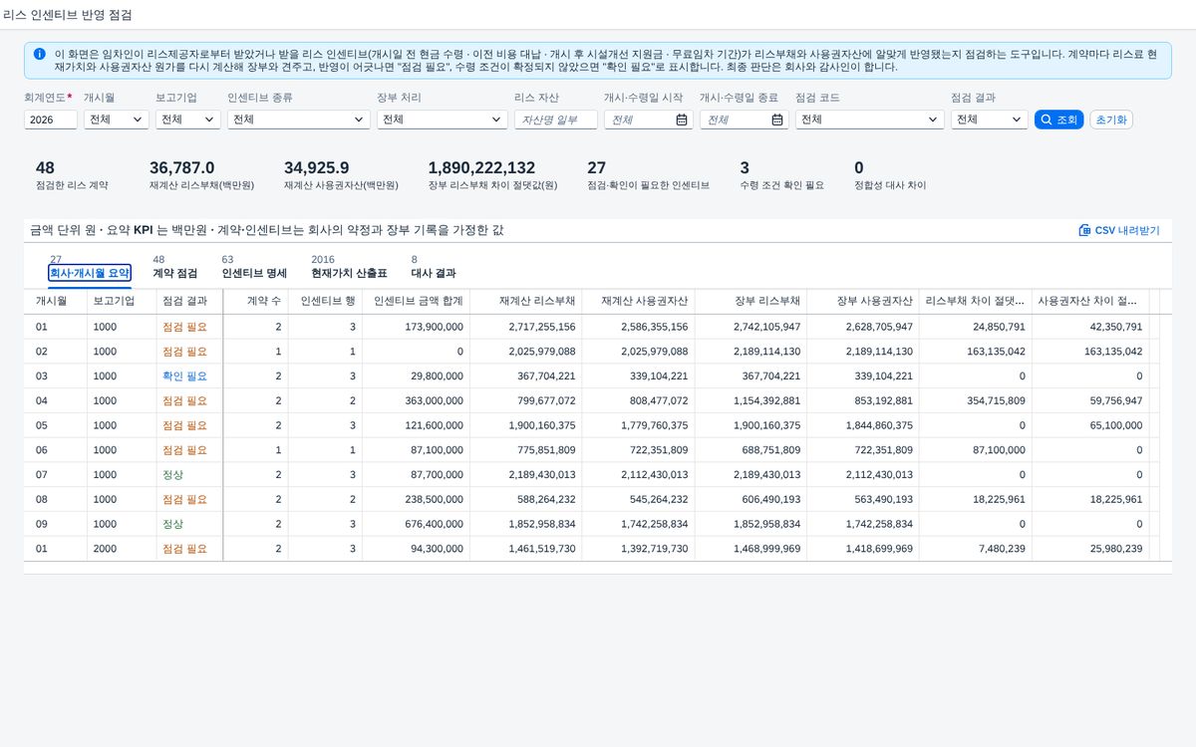Image resolution: width=1196 pixels, height=747 pixels.
Task: Click the KPI value 1,890,222,132
Action: [481, 168]
